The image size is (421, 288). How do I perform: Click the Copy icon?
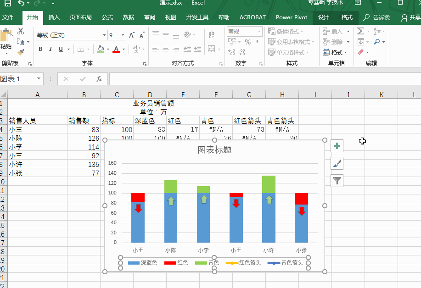point(20,42)
